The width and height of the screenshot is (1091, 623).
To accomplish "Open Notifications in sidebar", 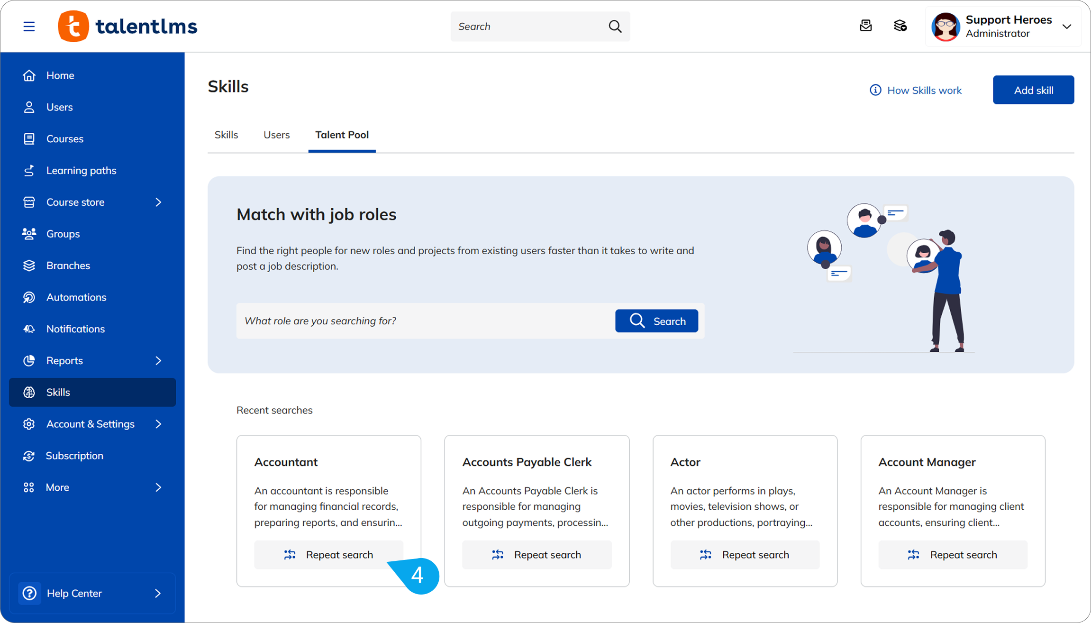I will 75,329.
